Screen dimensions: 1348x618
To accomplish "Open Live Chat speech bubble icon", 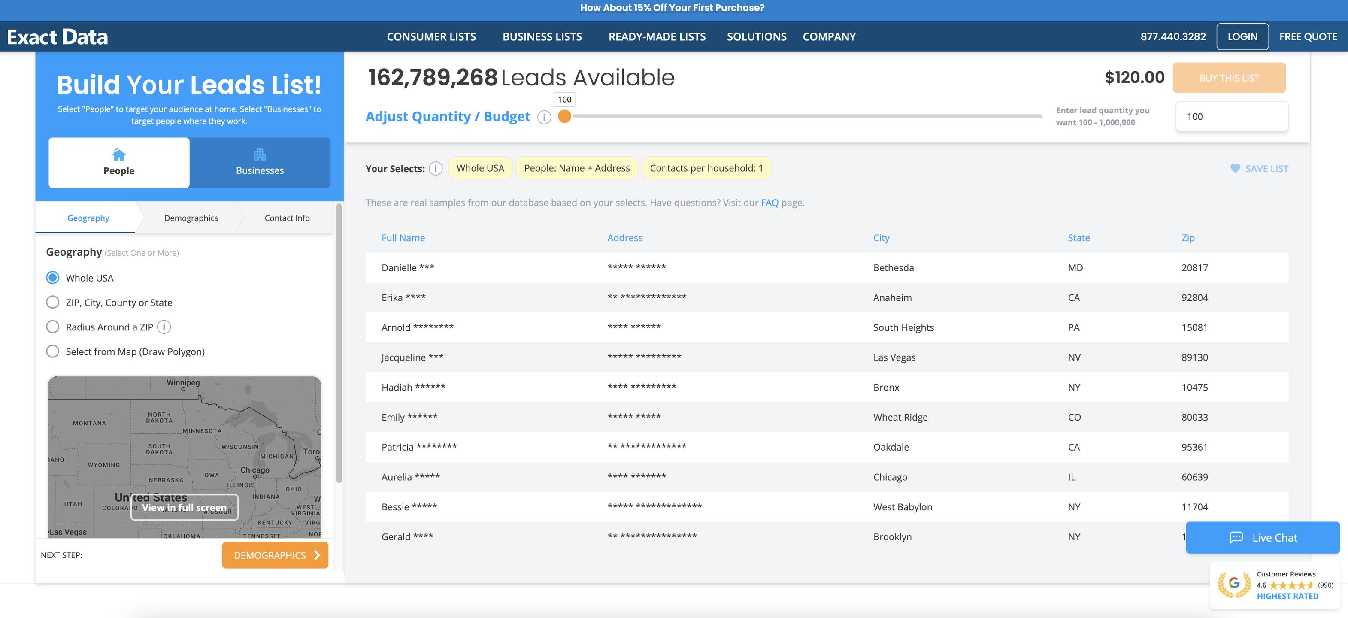I will 1236,537.
